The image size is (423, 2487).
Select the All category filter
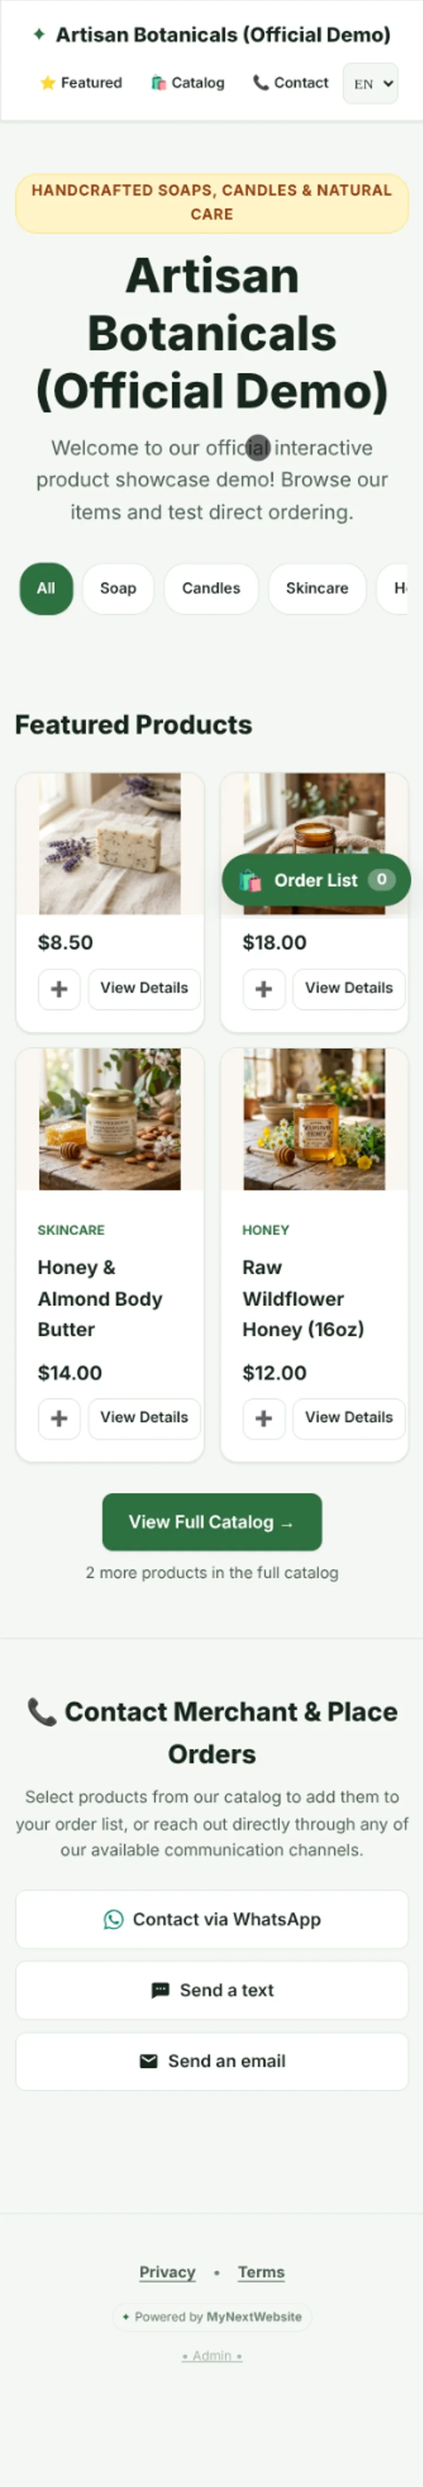[46, 588]
